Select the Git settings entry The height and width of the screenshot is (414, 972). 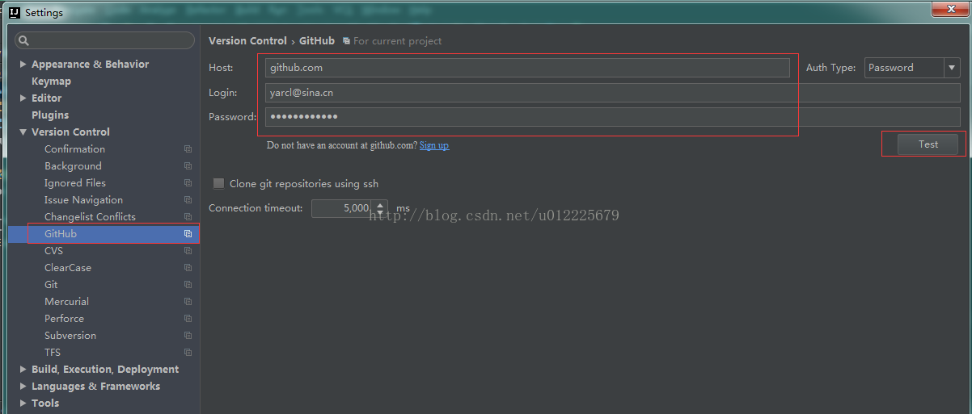point(51,285)
